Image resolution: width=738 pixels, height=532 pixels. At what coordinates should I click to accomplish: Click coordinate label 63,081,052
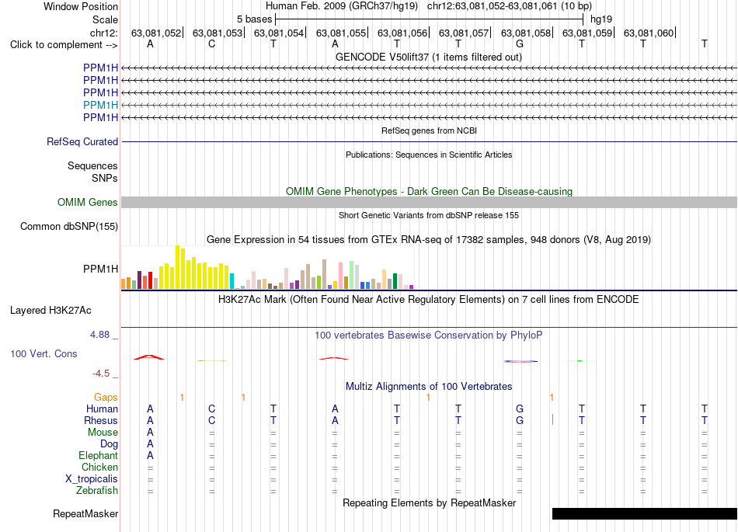click(156, 33)
